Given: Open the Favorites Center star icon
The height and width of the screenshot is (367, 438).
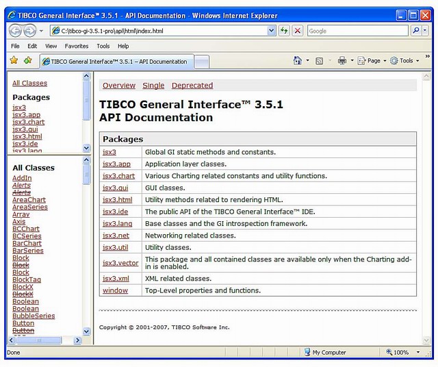Looking at the screenshot, I should [x=14, y=60].
